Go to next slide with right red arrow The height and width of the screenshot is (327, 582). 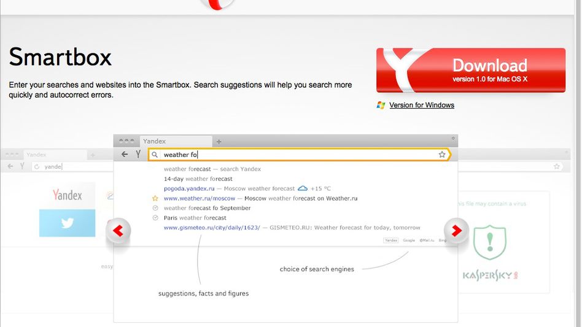[x=456, y=231]
